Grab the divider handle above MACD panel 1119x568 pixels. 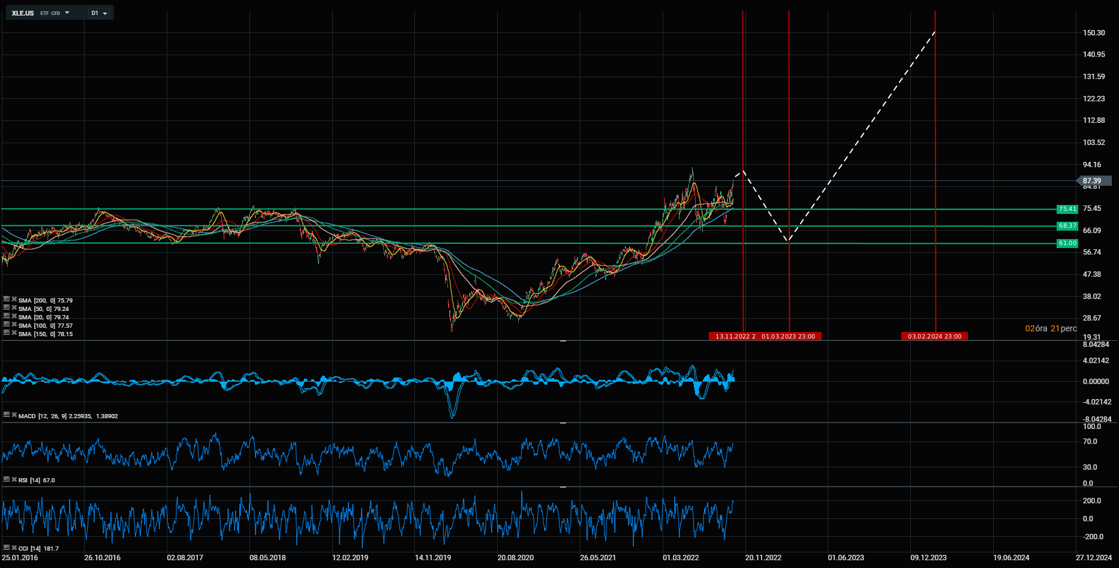563,341
